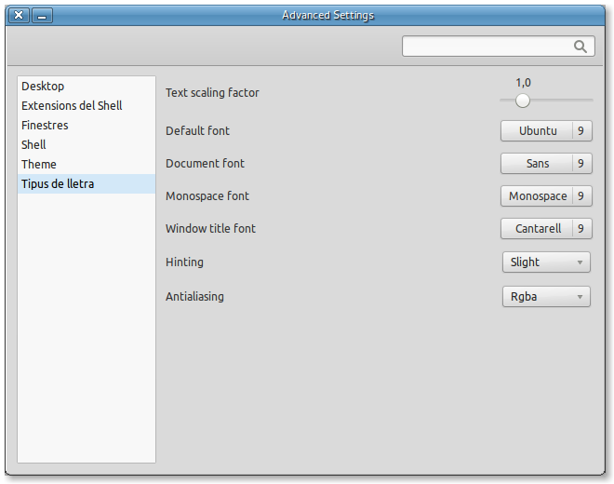This screenshot has height=484, width=614.
Task: Open the Hinting dropdown set to Slight
Action: tap(545, 262)
